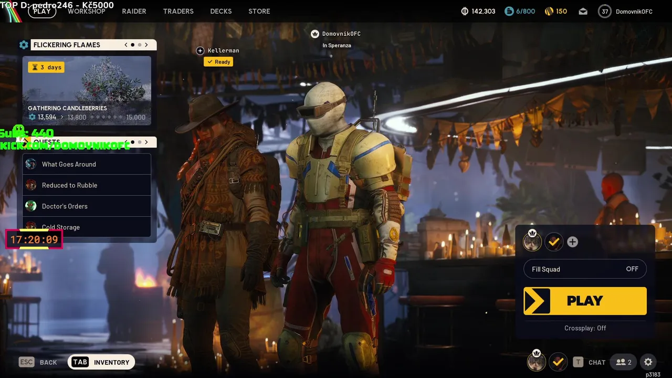Go to next Quests page chevron
672x378 pixels.
[x=146, y=142]
